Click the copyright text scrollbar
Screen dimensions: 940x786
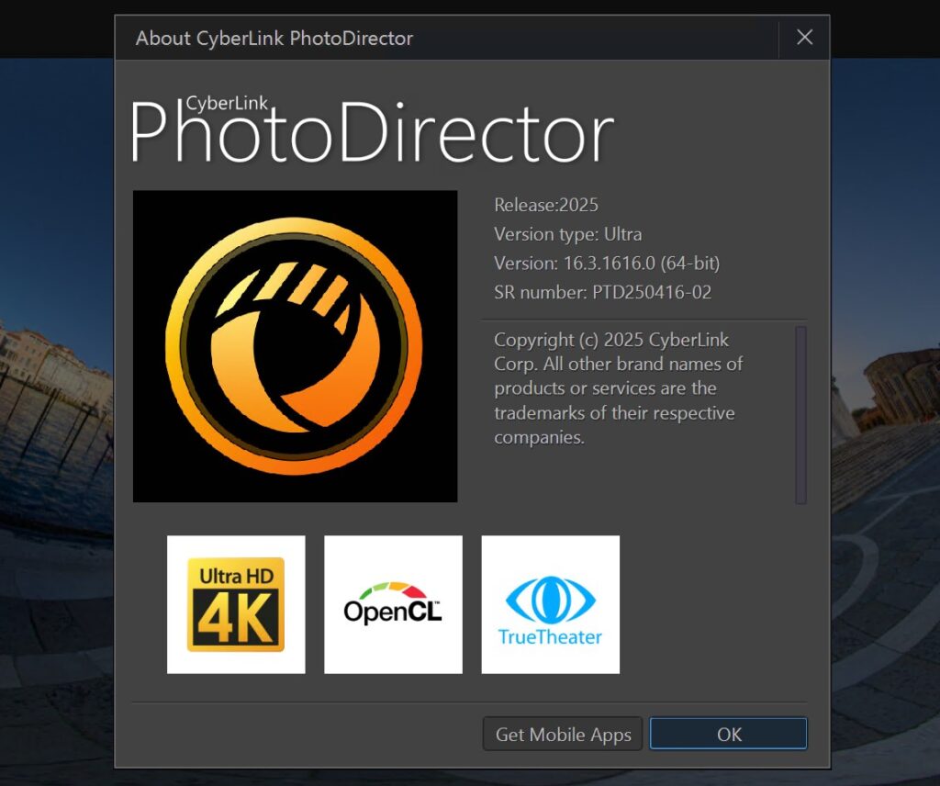pos(800,415)
